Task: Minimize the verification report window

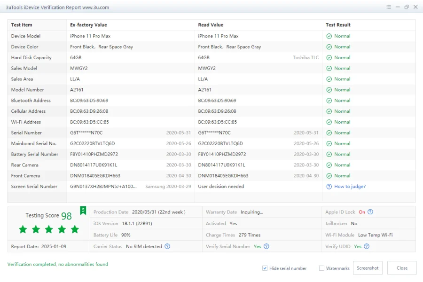Action: tap(398, 7)
